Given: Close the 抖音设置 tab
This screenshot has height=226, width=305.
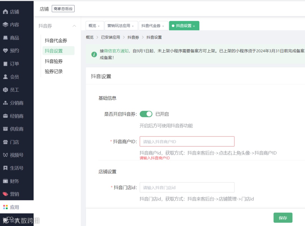Looking at the screenshot, I should [x=194, y=26].
